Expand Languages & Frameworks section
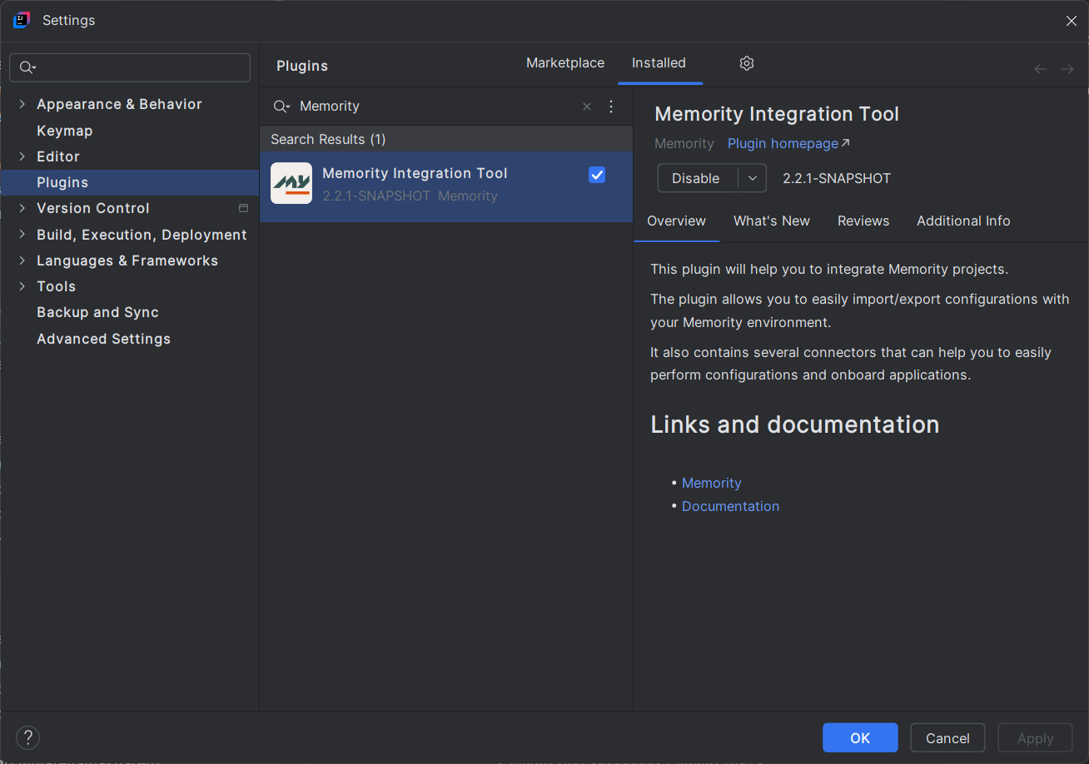Viewport: 1089px width, 764px height. tap(22, 260)
